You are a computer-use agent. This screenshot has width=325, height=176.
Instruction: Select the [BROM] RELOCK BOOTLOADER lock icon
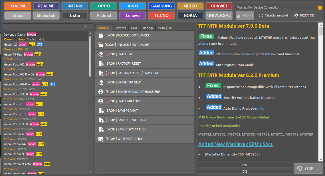[x=101, y=35]
